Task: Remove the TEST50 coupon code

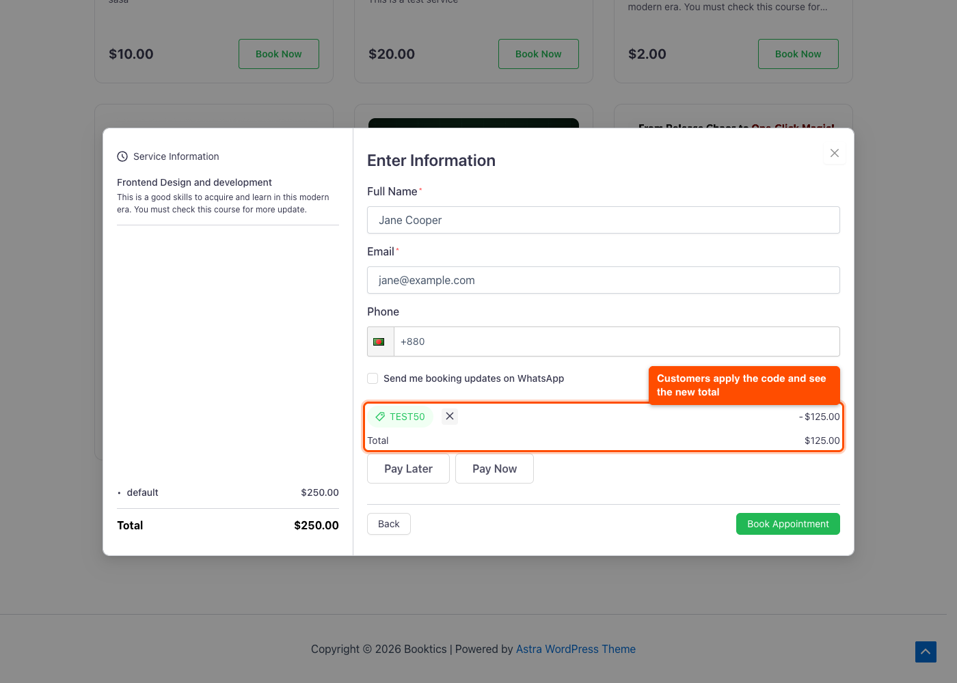Action: coord(450,416)
